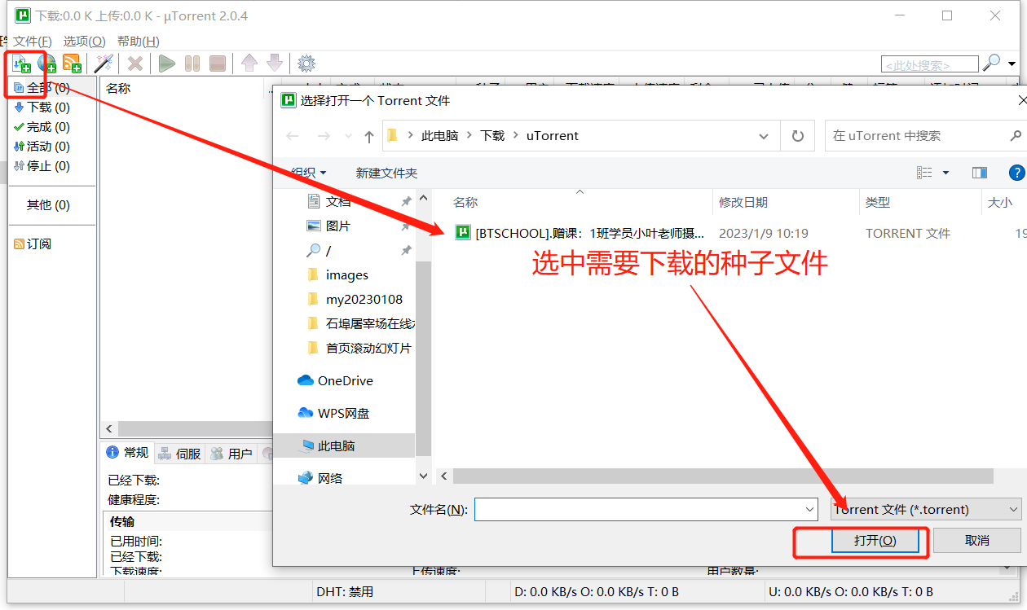Open 石埠屠宰场在线 folder in sidebar

(359, 323)
